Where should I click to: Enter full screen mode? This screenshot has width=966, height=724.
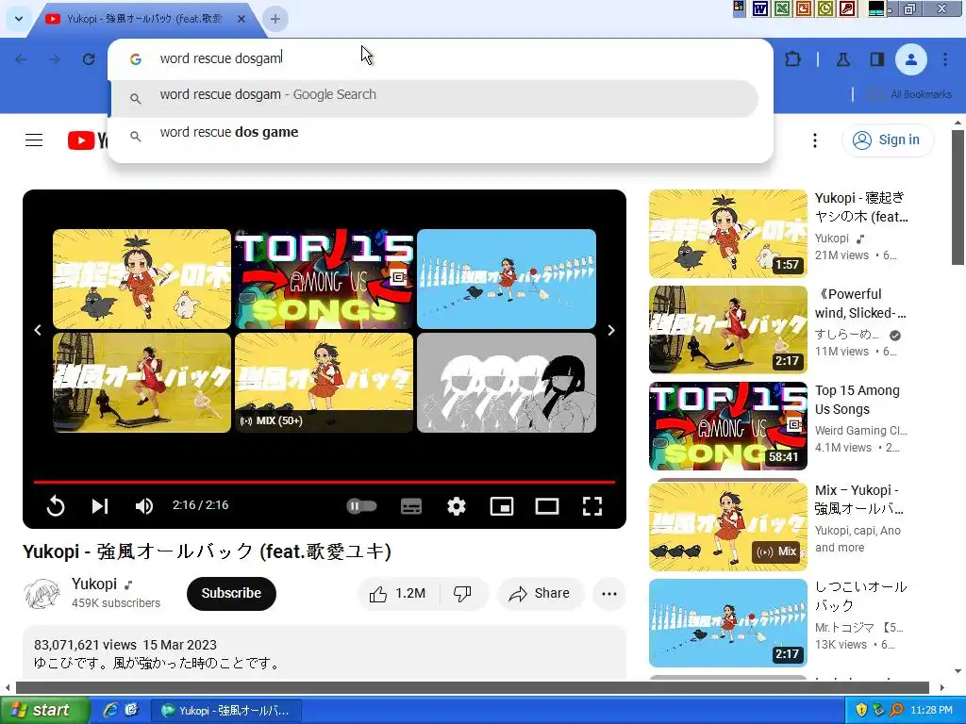[592, 506]
